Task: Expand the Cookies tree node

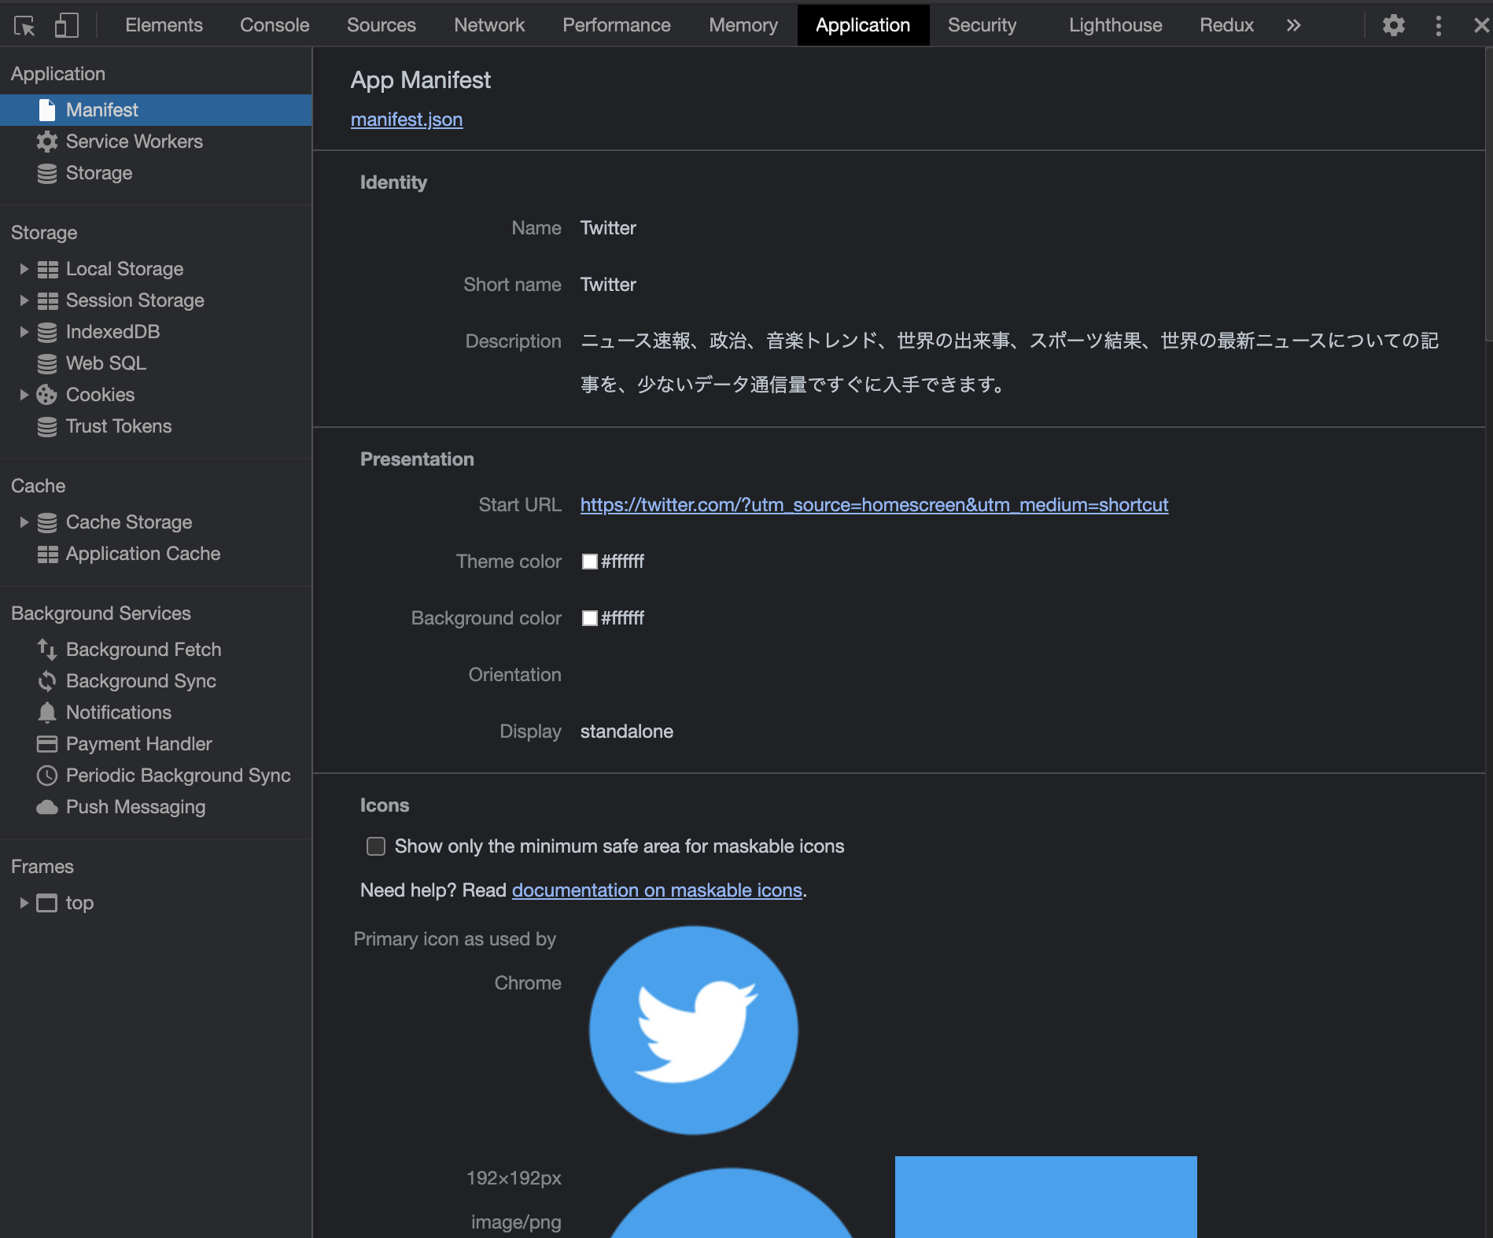Action: (24, 395)
